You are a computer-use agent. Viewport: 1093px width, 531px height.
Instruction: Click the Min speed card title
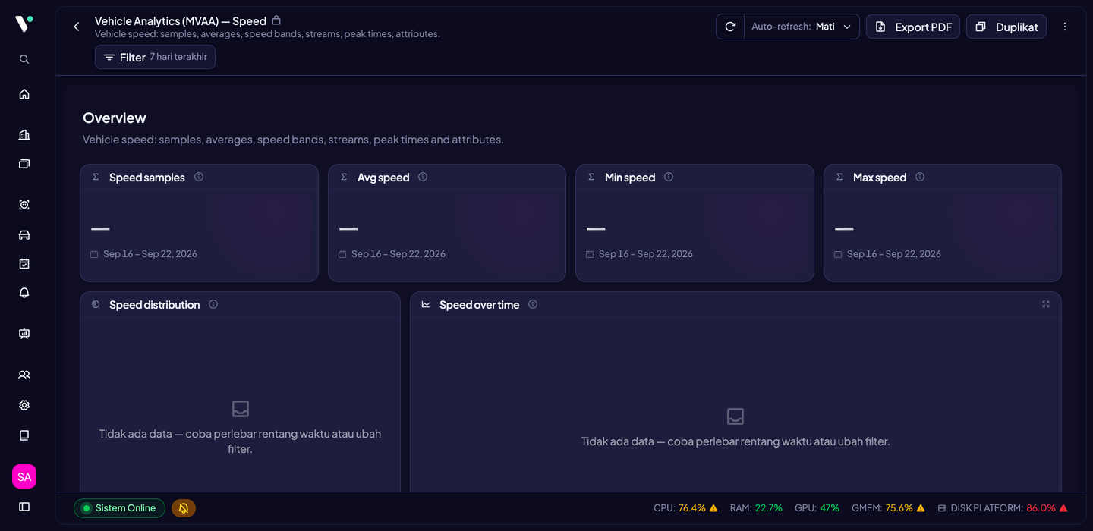[630, 178]
